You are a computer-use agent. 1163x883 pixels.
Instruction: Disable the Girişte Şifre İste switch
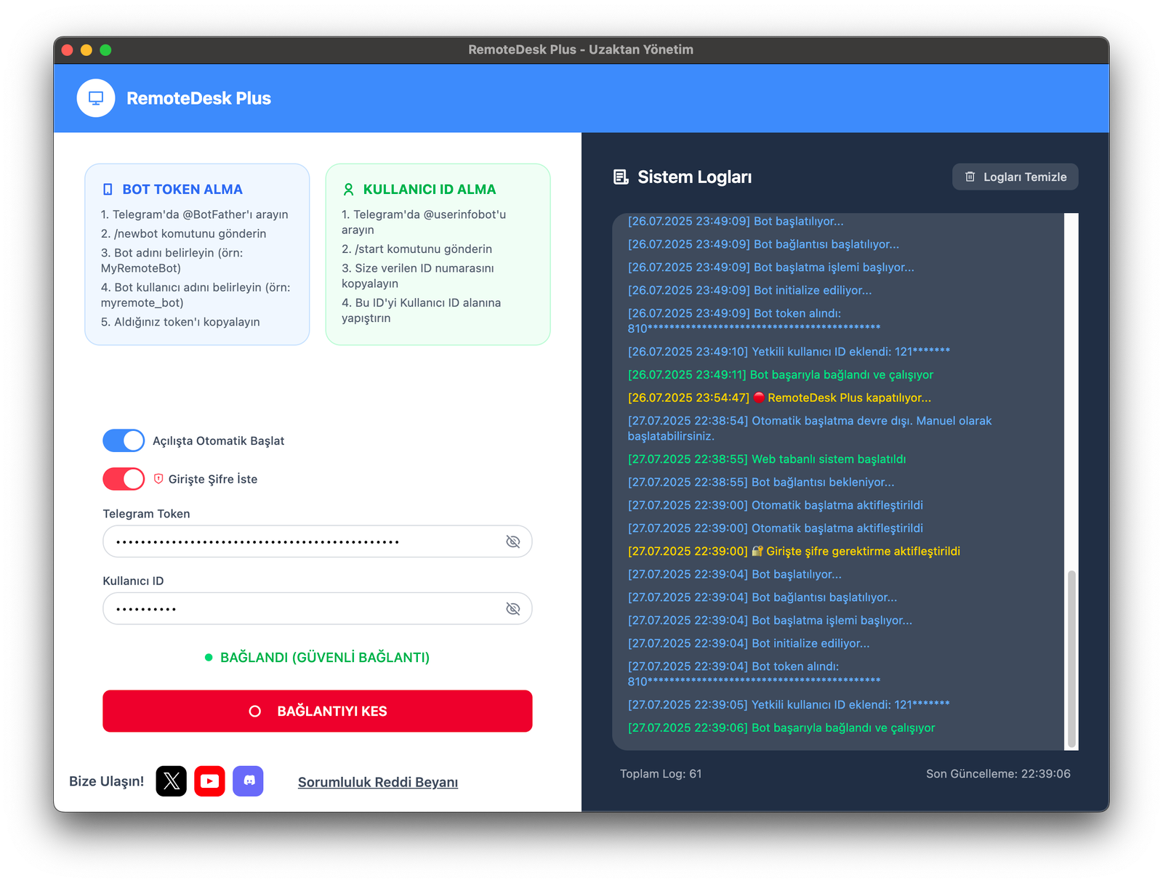coord(124,479)
